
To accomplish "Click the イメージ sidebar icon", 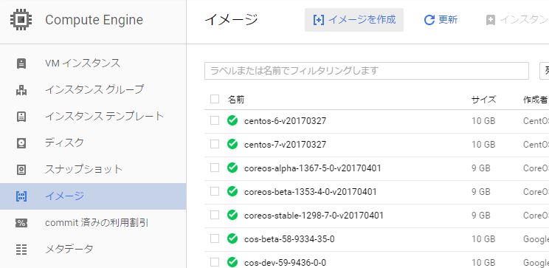I will (21, 196).
